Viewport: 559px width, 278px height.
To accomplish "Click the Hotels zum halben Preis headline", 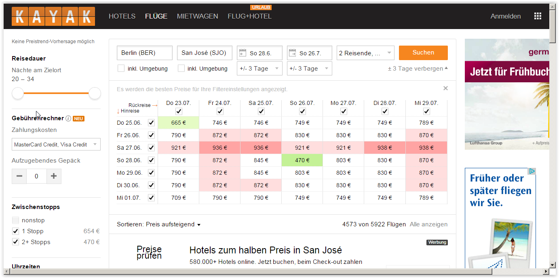I will tap(266, 250).
